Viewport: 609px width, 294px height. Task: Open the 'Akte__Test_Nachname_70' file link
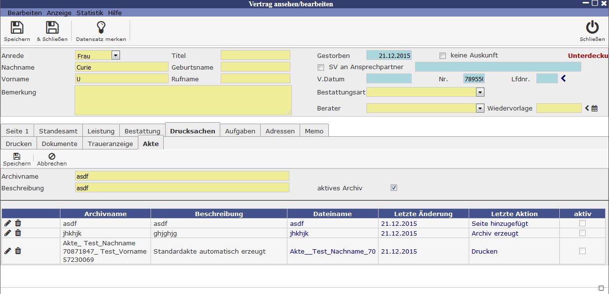click(332, 252)
